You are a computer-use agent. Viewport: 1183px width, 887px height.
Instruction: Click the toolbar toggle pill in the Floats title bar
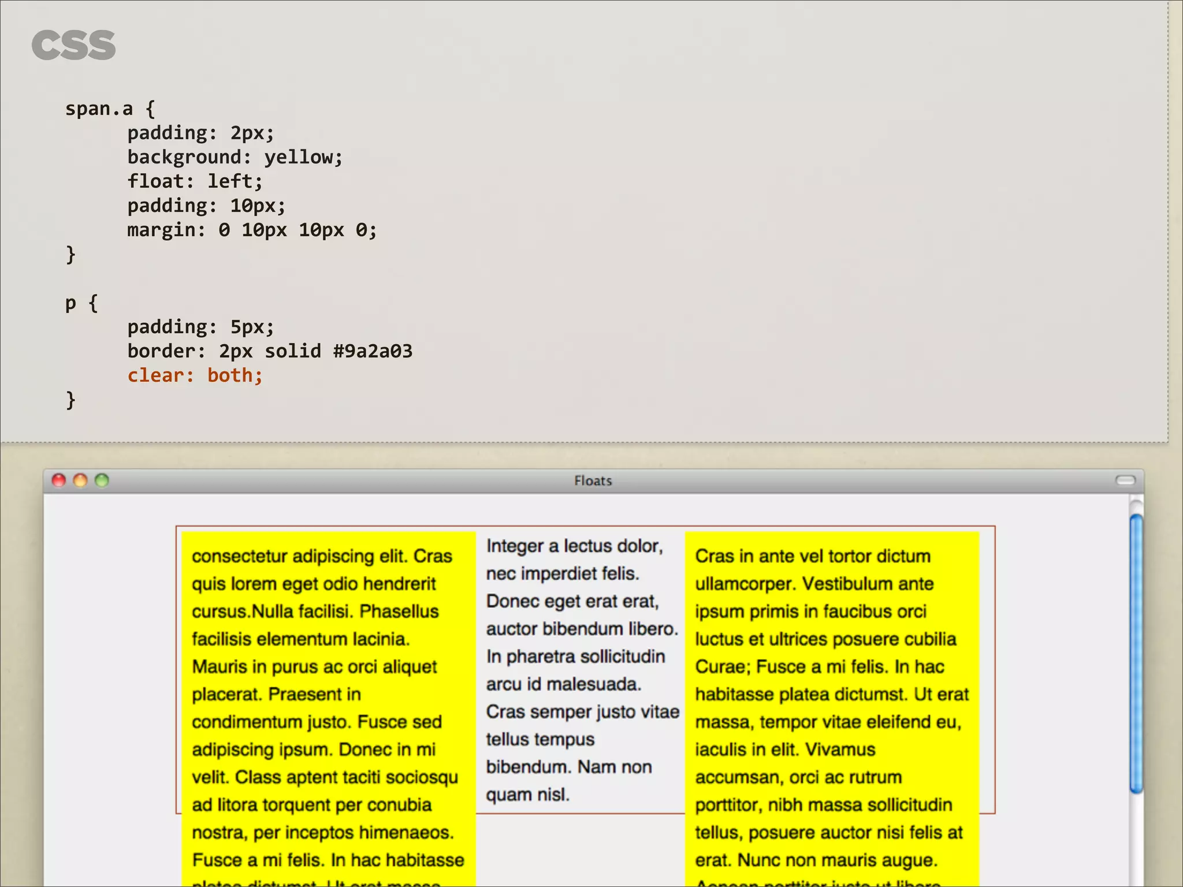pyautogui.click(x=1125, y=480)
